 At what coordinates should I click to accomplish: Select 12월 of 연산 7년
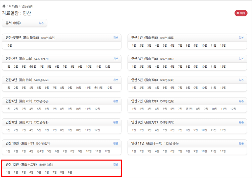coord(233,109)
